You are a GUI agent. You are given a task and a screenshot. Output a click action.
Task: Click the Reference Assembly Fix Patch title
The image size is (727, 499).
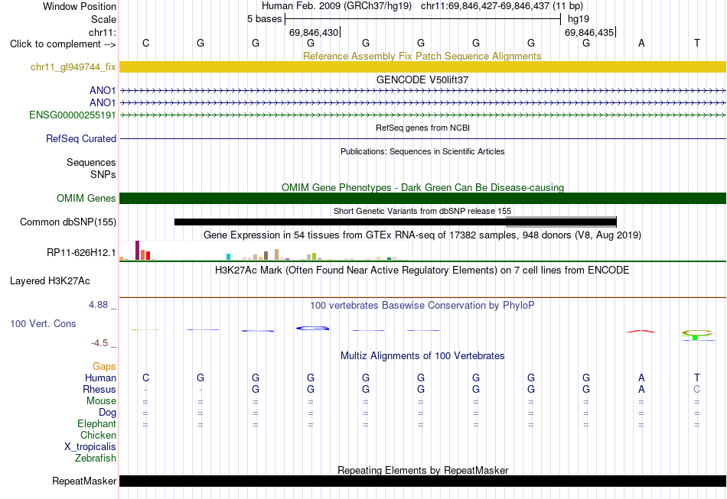pos(422,57)
